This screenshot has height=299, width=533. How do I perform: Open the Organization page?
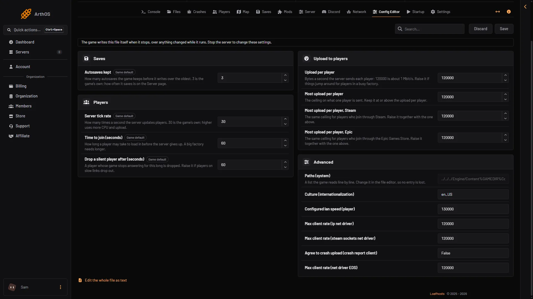point(35,96)
